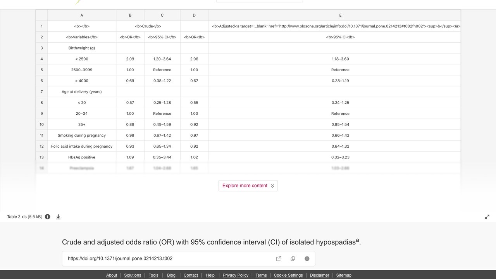Open the Blog link
Viewport: 496px width, 279px height.
click(171, 275)
